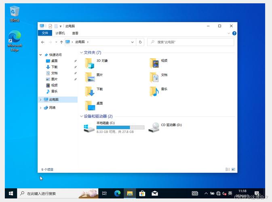Click the 搜索"此电脑" search box
Screen dimensions: 272x202
click(x=190, y=42)
